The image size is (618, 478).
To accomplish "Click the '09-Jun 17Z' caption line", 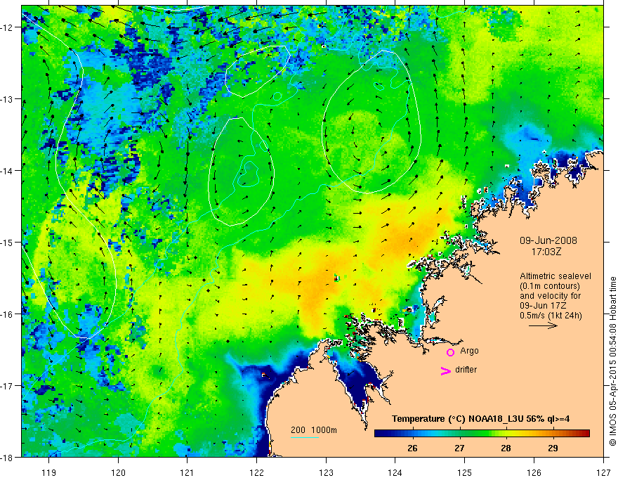I will click(x=543, y=306).
